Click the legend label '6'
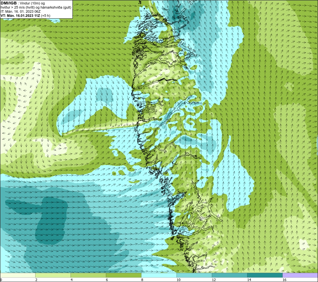This screenshot has height=282, width=318. (x=107, y=280)
